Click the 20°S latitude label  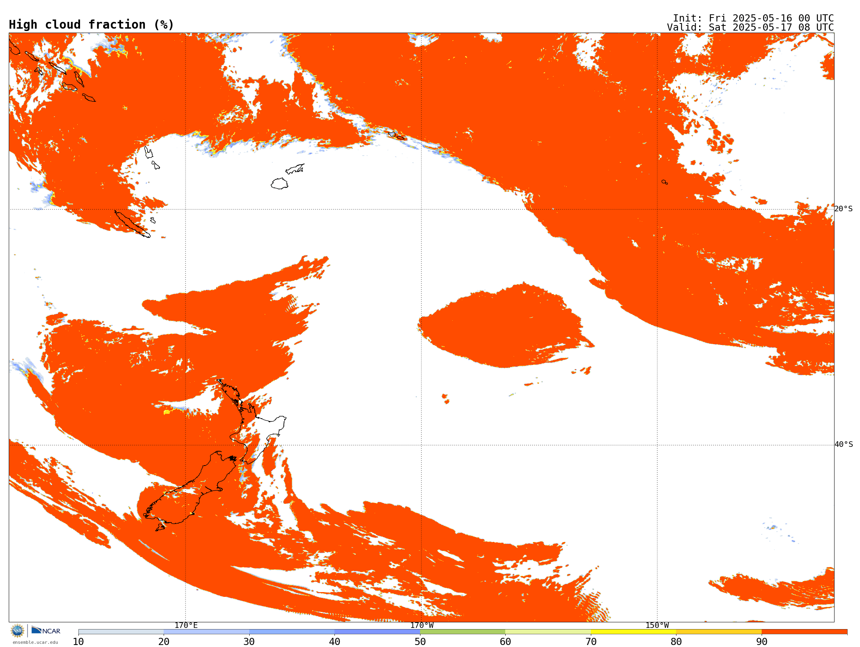click(844, 209)
